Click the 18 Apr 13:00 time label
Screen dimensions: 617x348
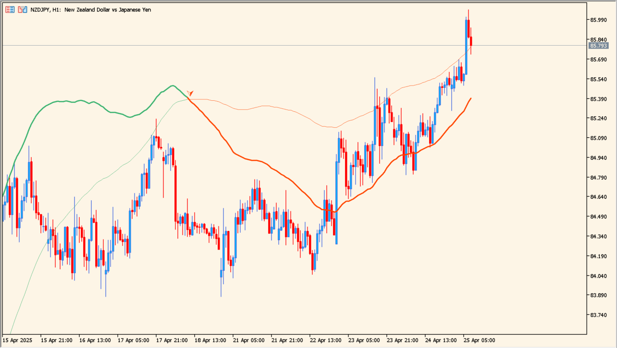[x=210, y=340]
